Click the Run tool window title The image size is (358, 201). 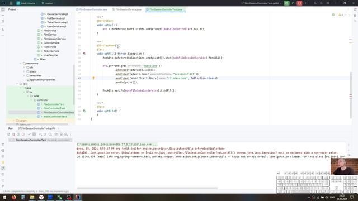point(11,128)
